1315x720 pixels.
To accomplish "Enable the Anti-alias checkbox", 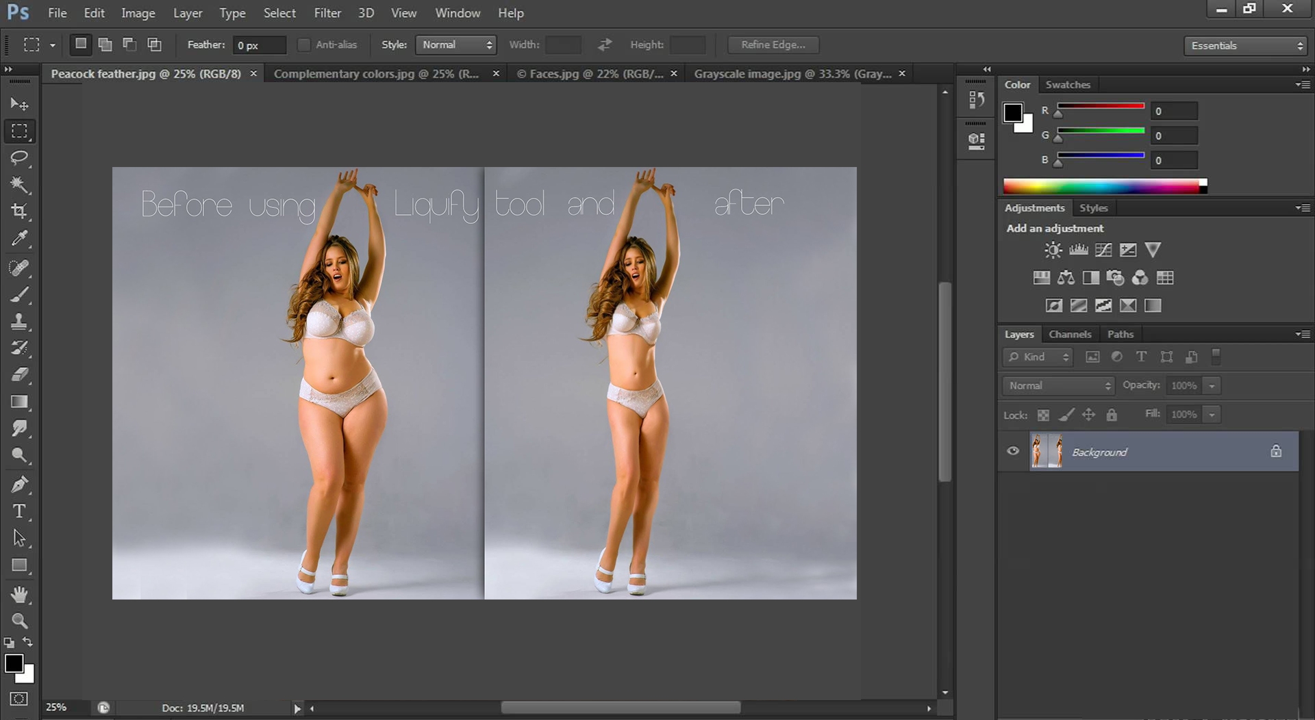I will point(303,45).
